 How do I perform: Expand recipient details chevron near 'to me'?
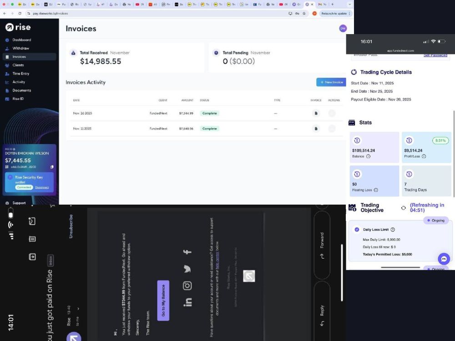tap(78, 309)
